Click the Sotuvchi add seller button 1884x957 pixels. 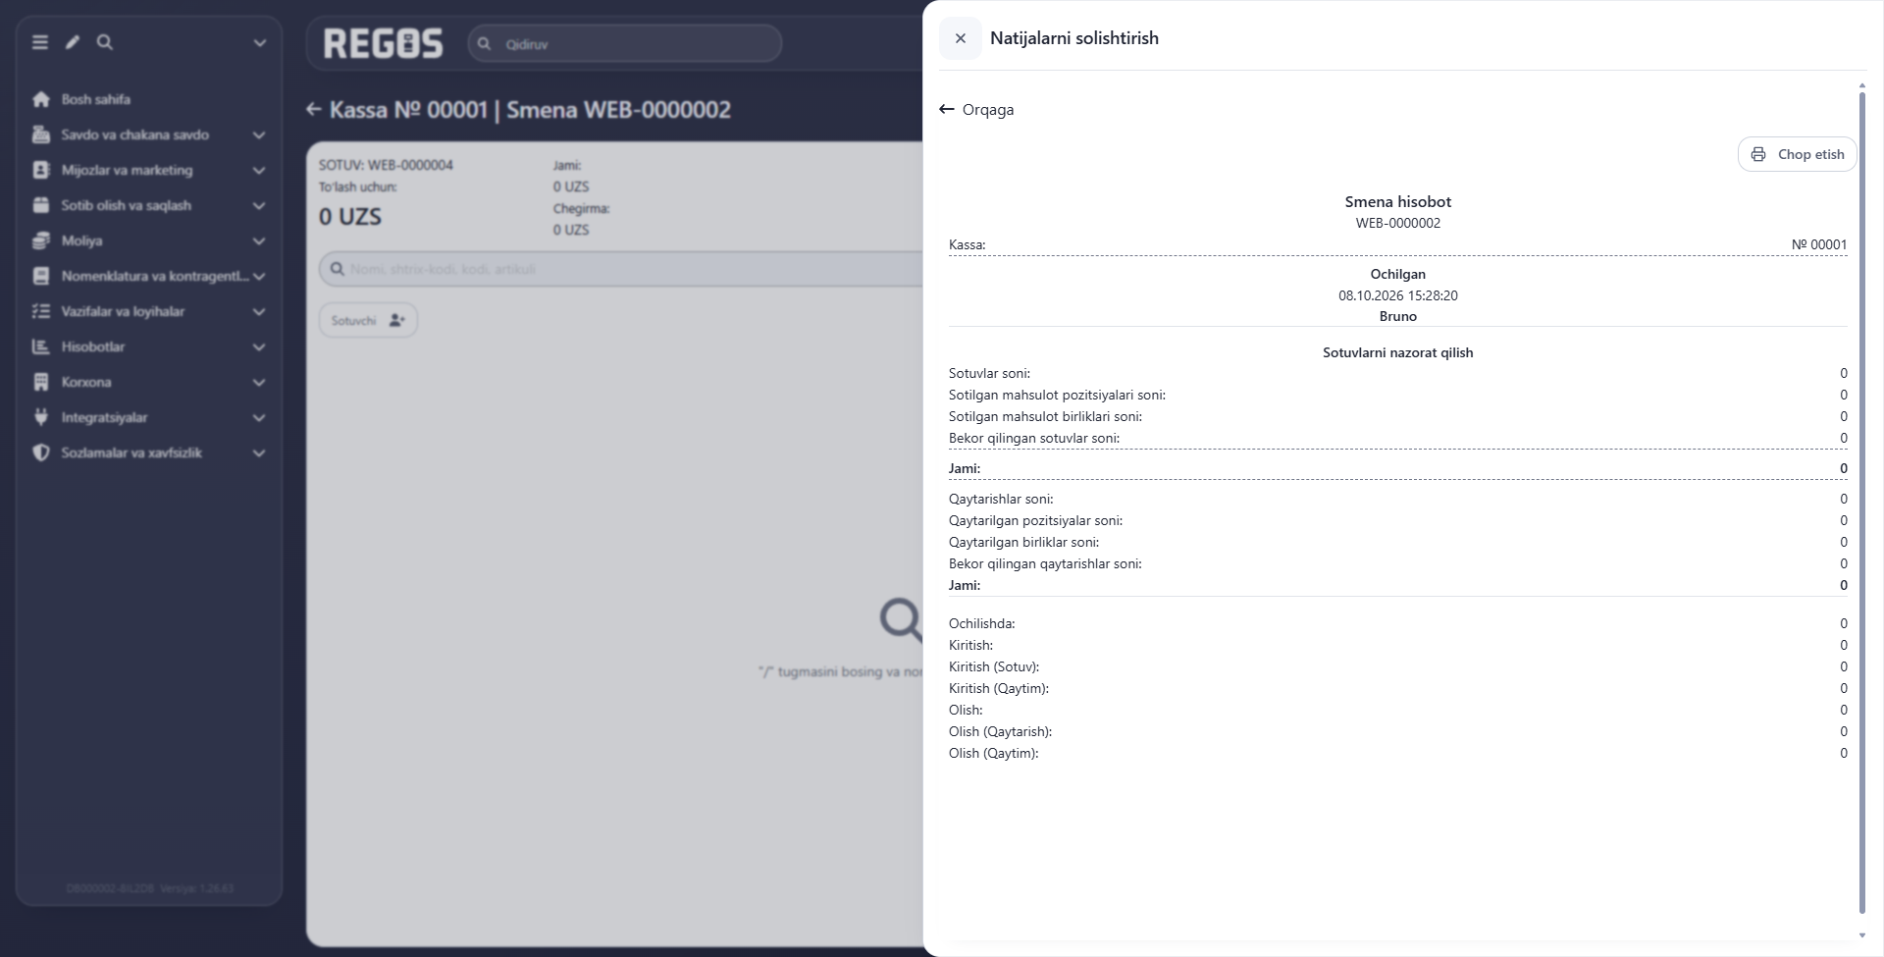pos(368,320)
